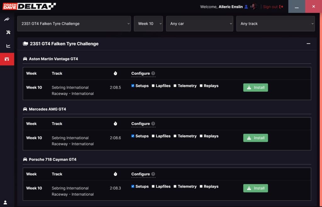Click Sebring track name in Mercedes row
The width and height of the screenshot is (322, 207).
click(x=73, y=141)
